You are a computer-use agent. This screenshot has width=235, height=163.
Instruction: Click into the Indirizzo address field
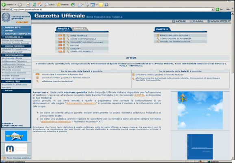point(111,9)
